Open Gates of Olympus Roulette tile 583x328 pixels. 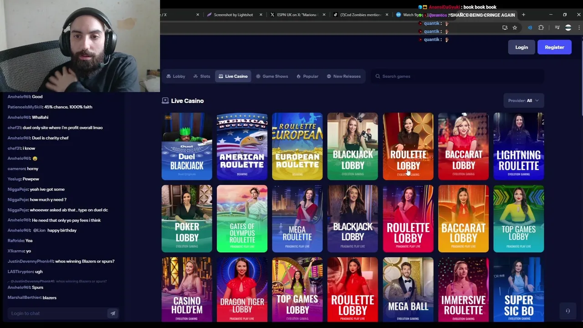coord(242,219)
